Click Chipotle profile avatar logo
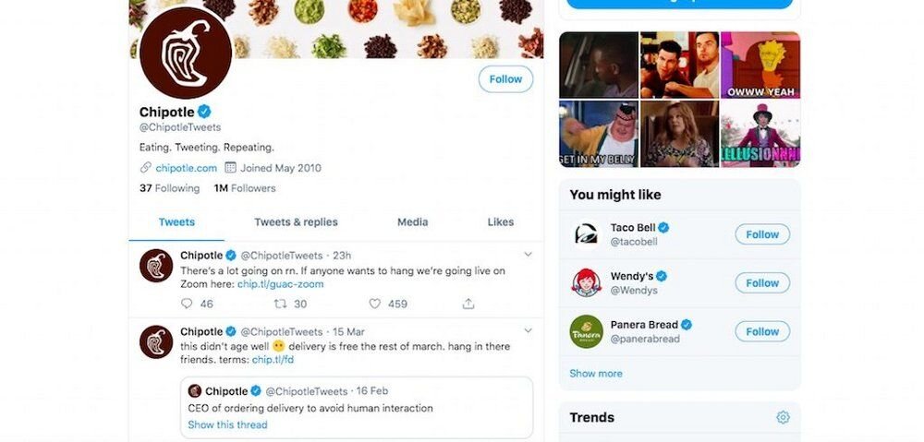 [x=186, y=54]
